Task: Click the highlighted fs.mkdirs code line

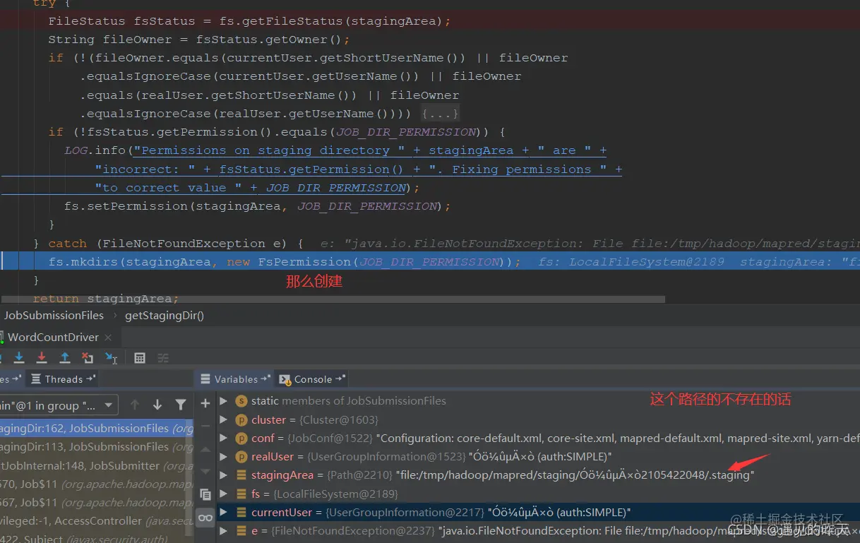Action: (x=430, y=261)
